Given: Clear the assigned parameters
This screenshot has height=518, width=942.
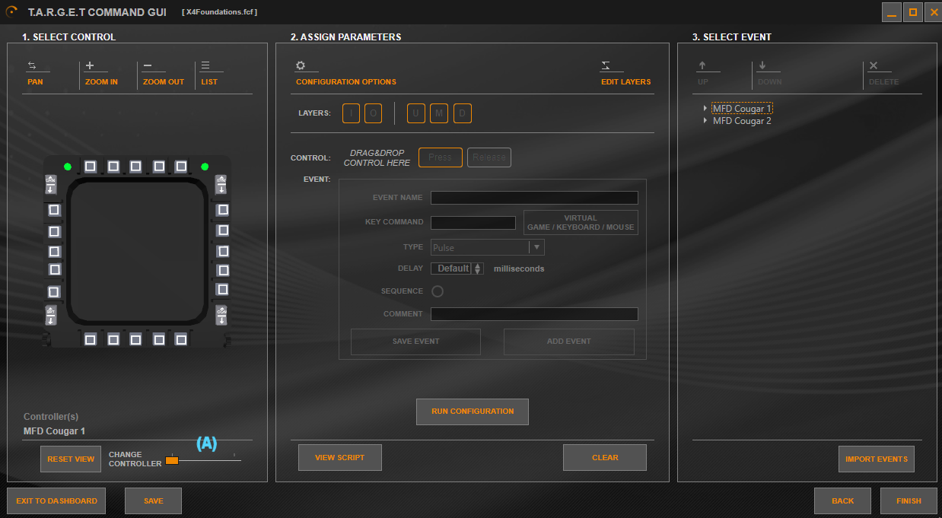Looking at the screenshot, I should point(605,458).
